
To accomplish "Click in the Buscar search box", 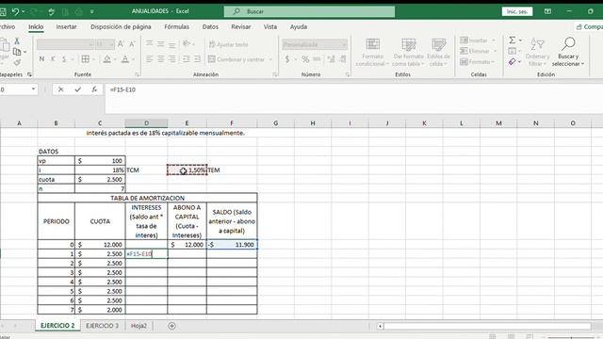I will tap(309, 11).
